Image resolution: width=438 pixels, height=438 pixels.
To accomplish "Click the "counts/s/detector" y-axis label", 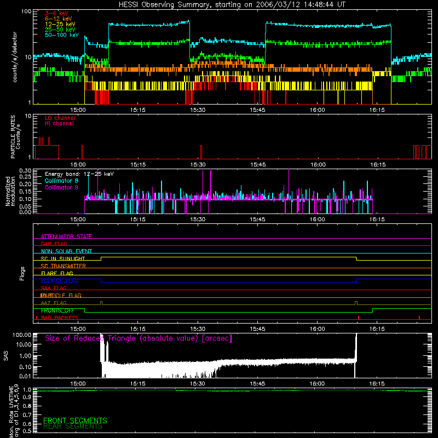I will [x=15, y=57].
